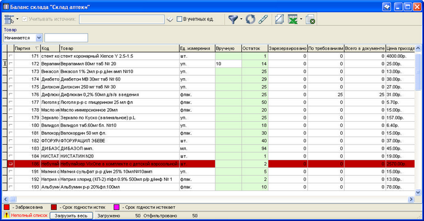The image size is (424, 221).
Task: Minimize the 'Баланс склада' window
Action: [x=398, y=6]
